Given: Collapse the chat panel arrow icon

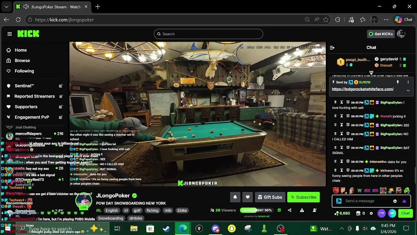Looking at the screenshot, I should [x=332, y=48].
